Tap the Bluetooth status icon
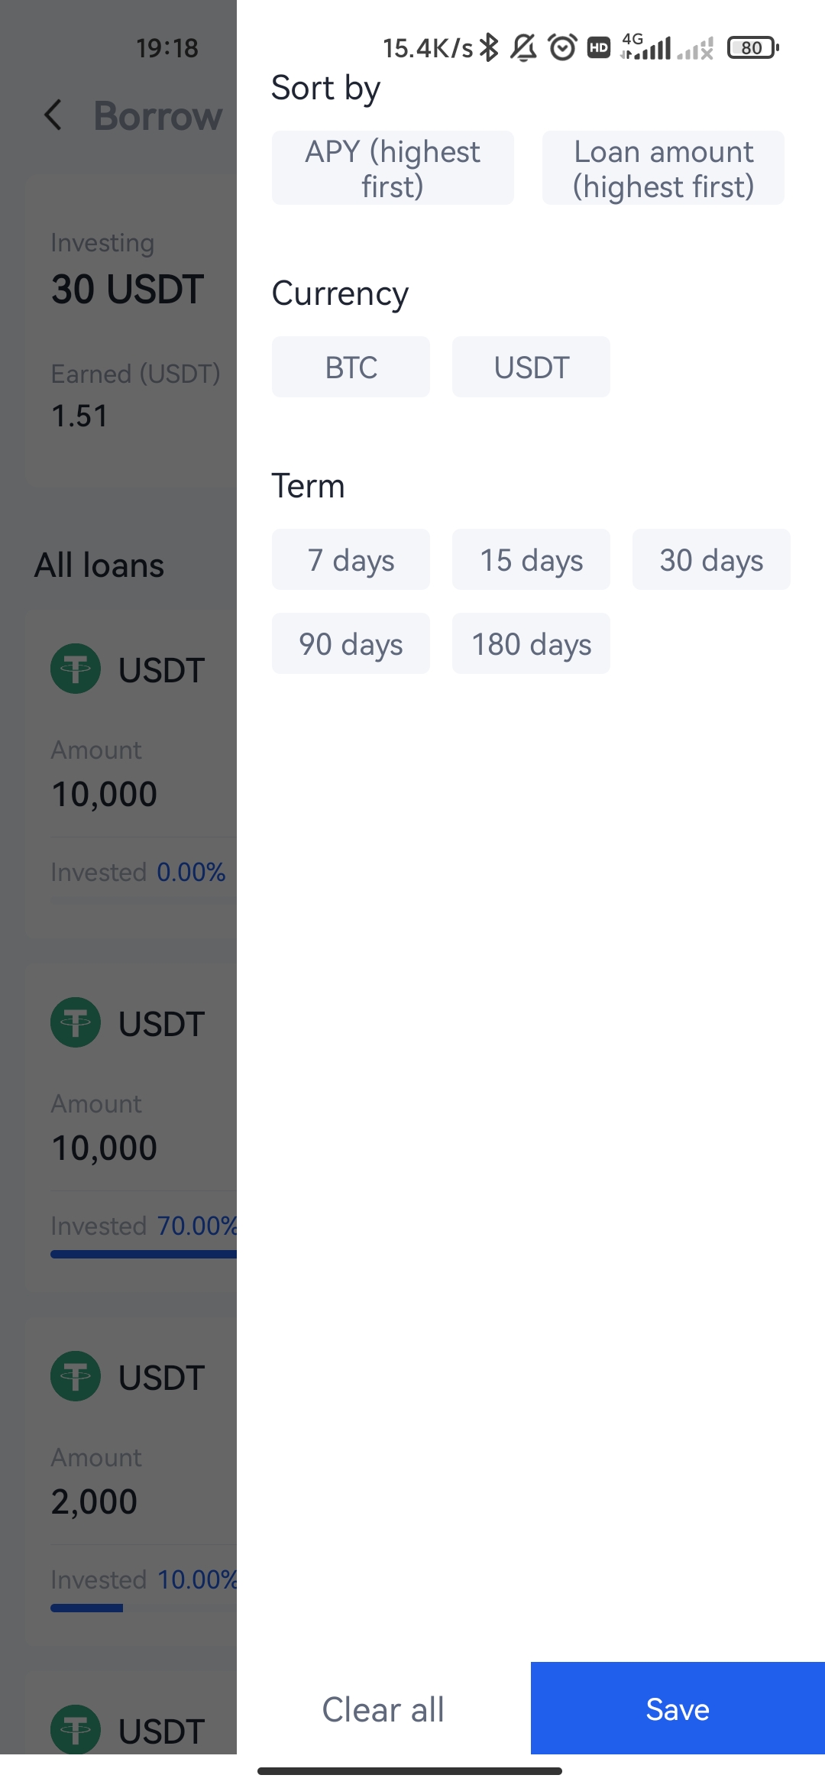The image size is (825, 1788). click(x=489, y=47)
